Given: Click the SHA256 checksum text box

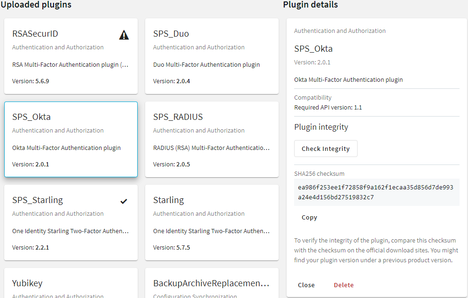Looking at the screenshot, I should pos(377,192).
